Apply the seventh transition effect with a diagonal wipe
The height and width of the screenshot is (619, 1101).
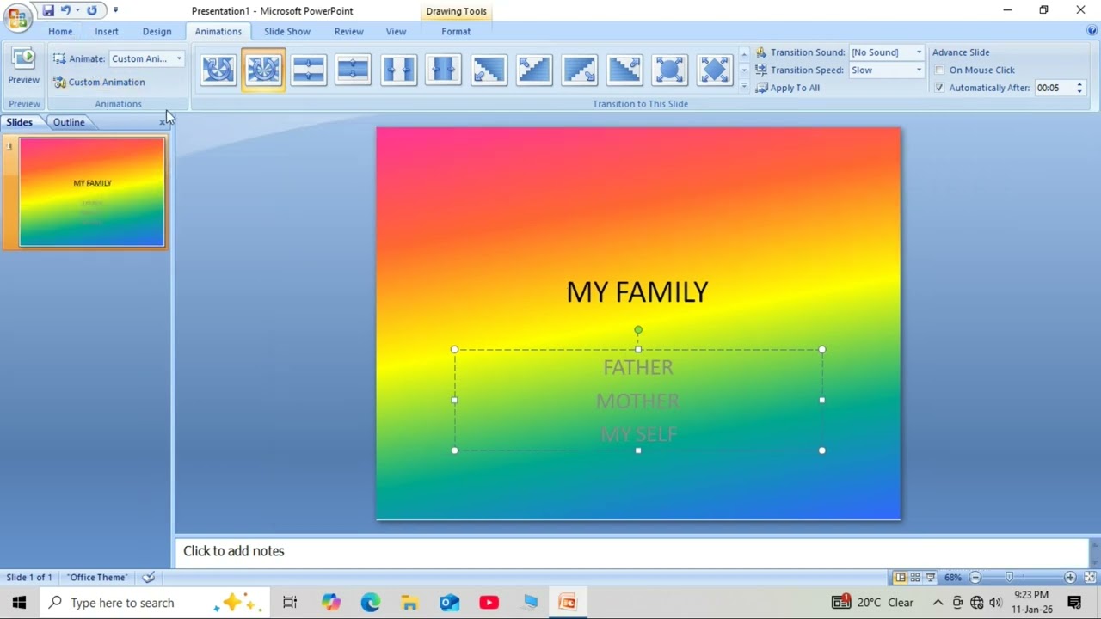489,69
